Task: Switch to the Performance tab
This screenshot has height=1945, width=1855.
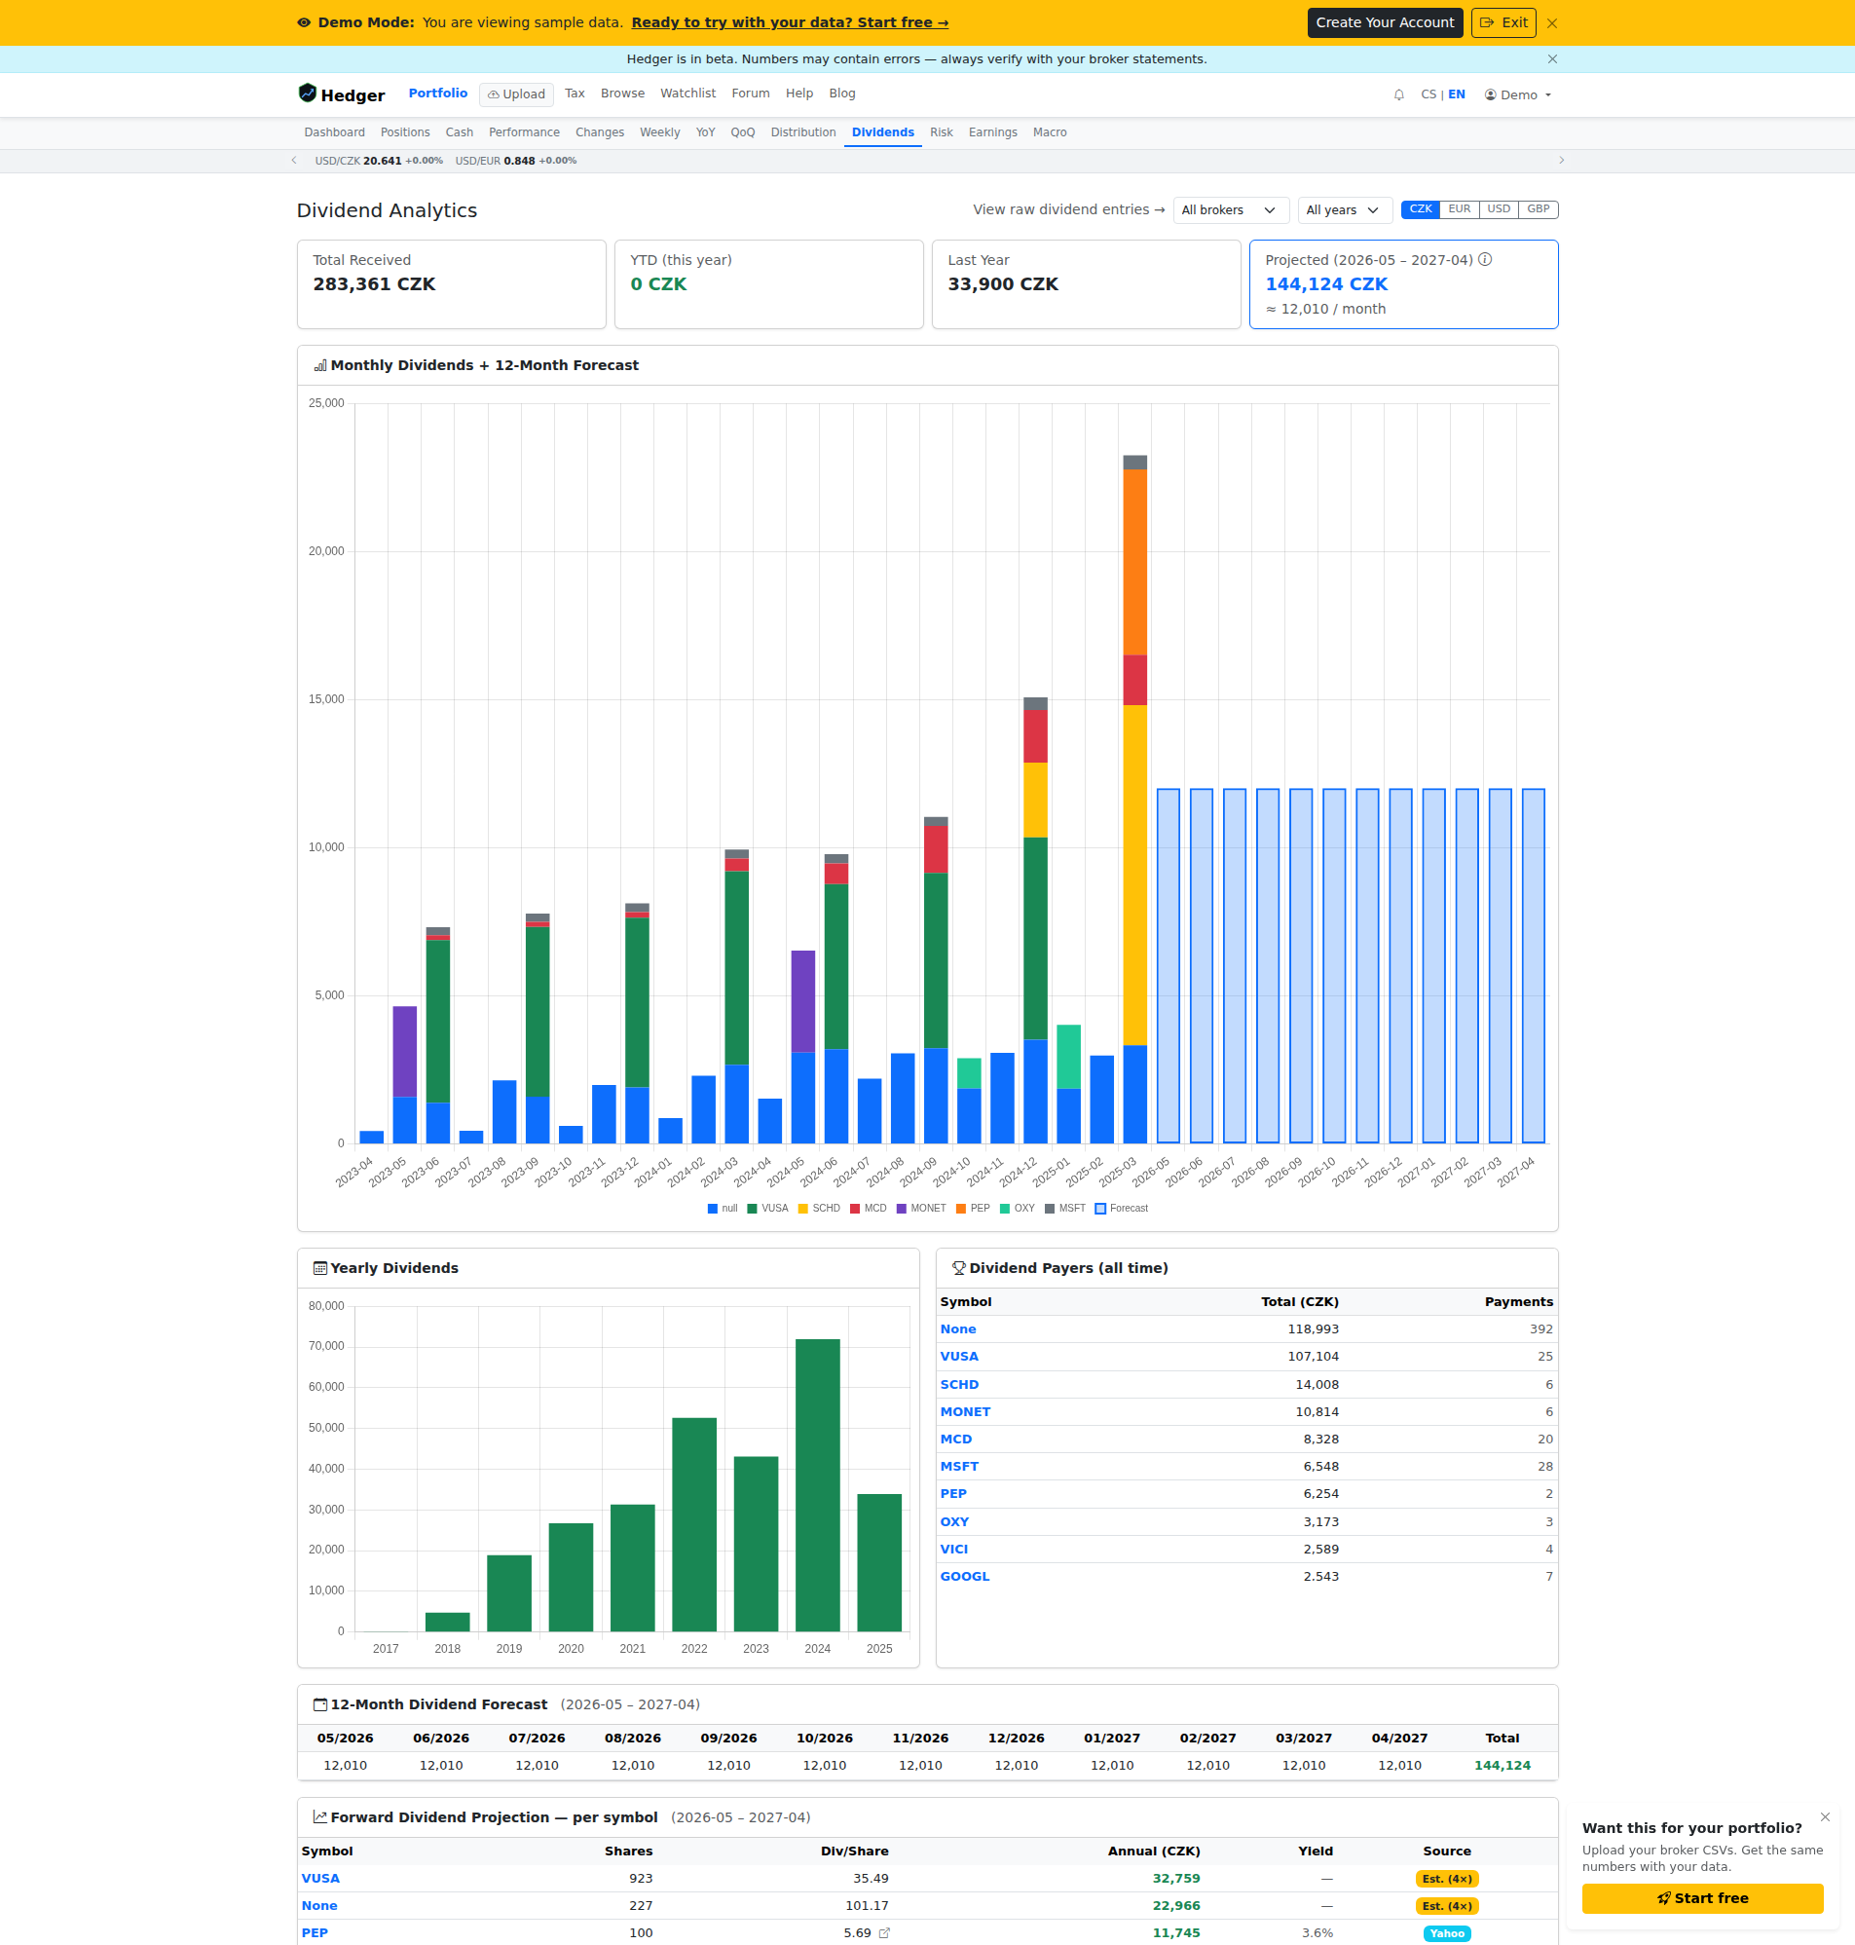Action: (524, 132)
